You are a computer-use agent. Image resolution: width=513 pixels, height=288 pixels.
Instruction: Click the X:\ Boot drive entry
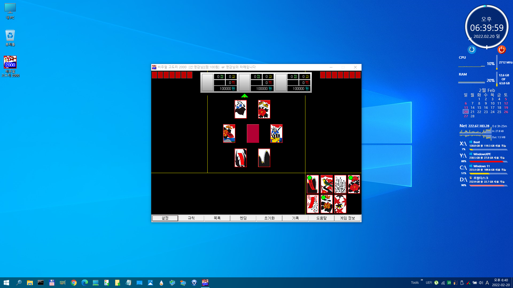pos(483,145)
